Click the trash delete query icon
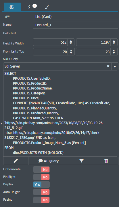The image size is (119, 207). (106, 161)
